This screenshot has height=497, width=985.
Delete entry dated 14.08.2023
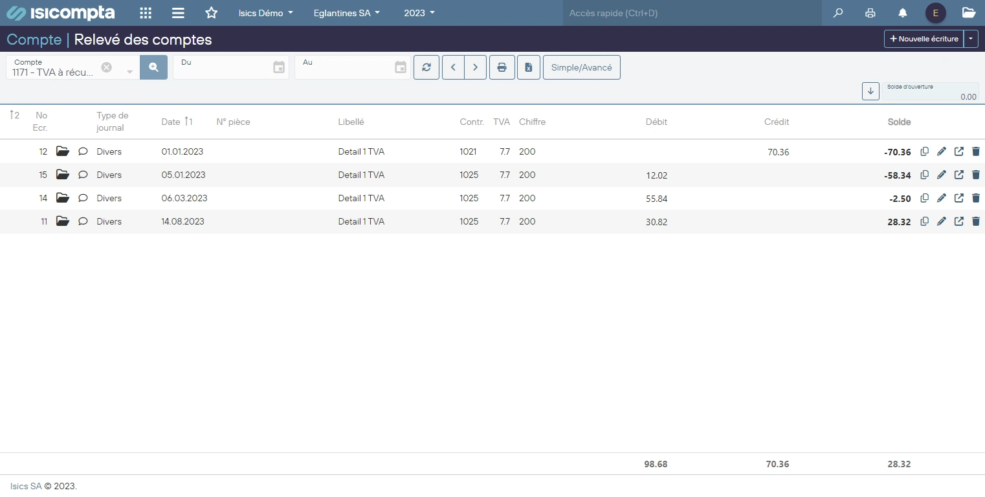click(976, 221)
